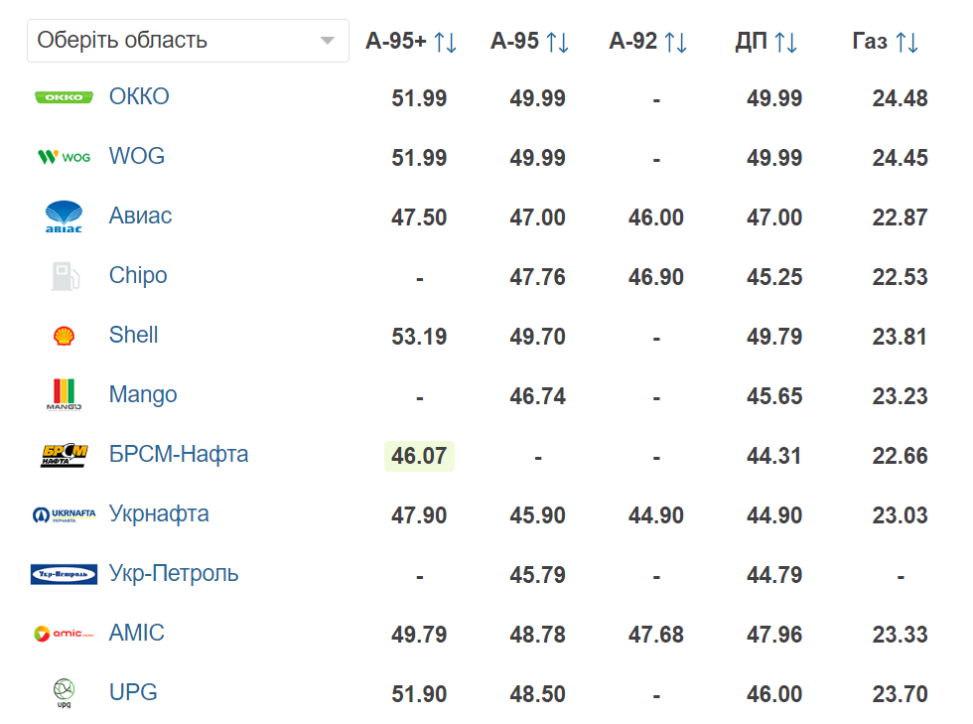Open the Укрнафта station link
The width and height of the screenshot is (973, 724).
(x=159, y=513)
